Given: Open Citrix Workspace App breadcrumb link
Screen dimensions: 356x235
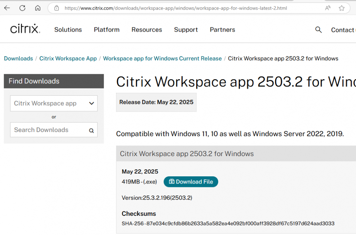Looking at the screenshot, I should (68, 59).
